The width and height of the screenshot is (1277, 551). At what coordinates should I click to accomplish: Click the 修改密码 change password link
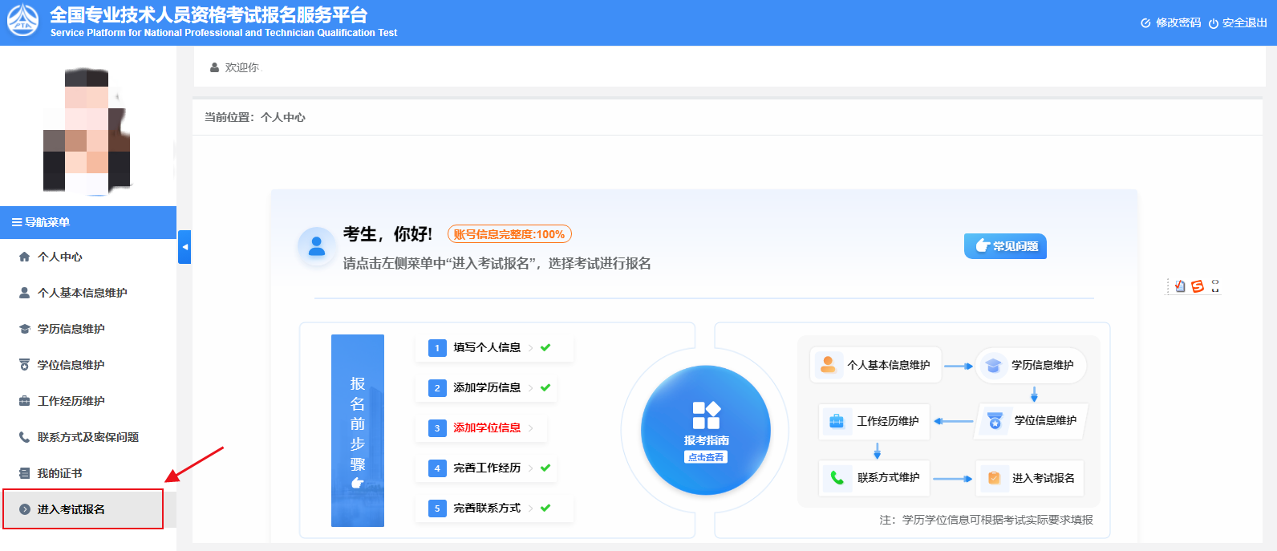[x=1171, y=23]
